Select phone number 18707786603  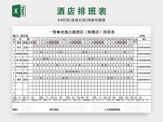click(144, 54)
